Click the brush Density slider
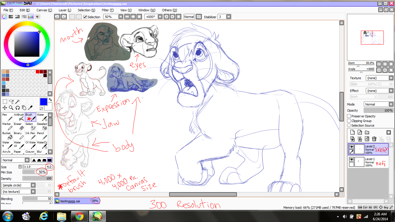Screen dimensions: 395x222 click(37, 179)
